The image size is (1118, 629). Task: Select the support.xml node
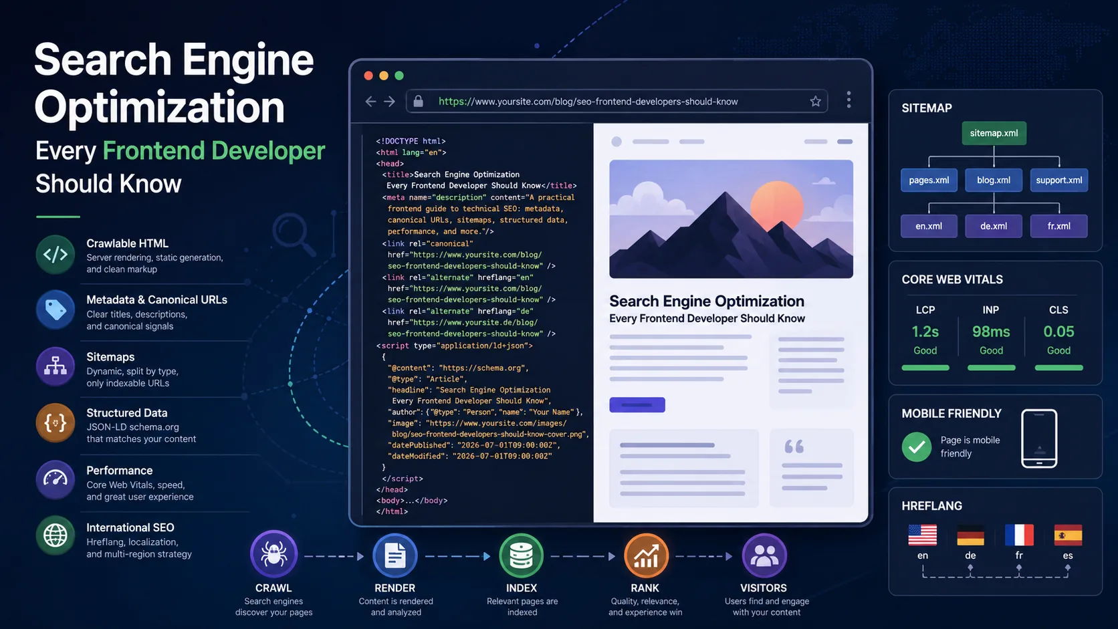point(1059,180)
